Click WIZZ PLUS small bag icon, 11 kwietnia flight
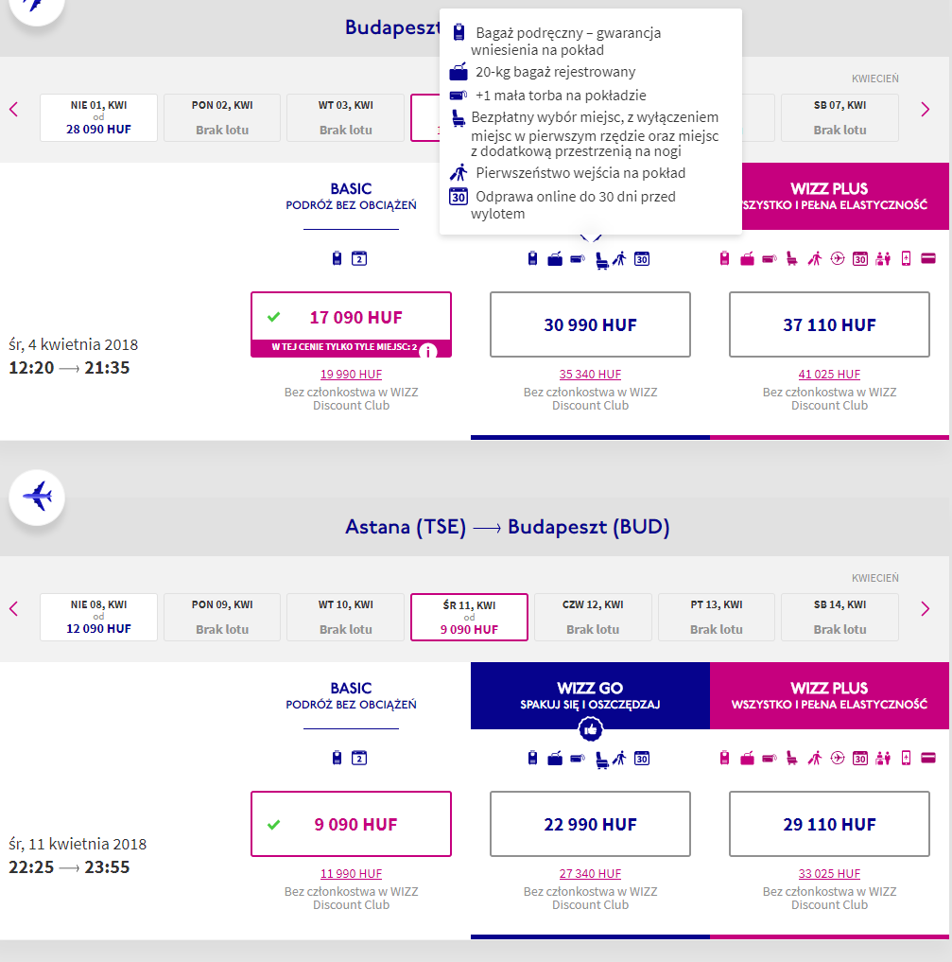This screenshot has height=962, width=952. pos(770,759)
